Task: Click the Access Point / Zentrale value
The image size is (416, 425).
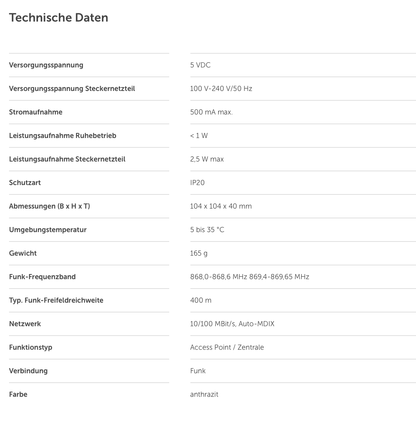Action: click(x=227, y=347)
